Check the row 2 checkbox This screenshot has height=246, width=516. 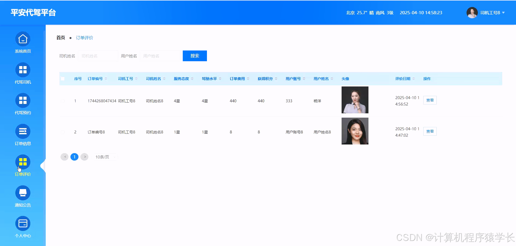[63, 132]
